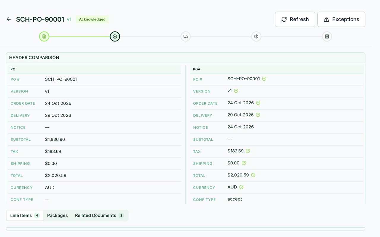Click the match check beside POA tax
The height and width of the screenshot is (237, 380).
(x=248, y=151)
